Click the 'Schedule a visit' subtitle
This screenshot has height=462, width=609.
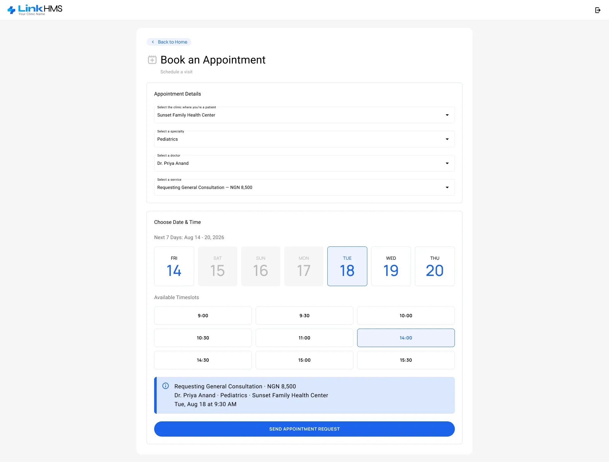(176, 72)
